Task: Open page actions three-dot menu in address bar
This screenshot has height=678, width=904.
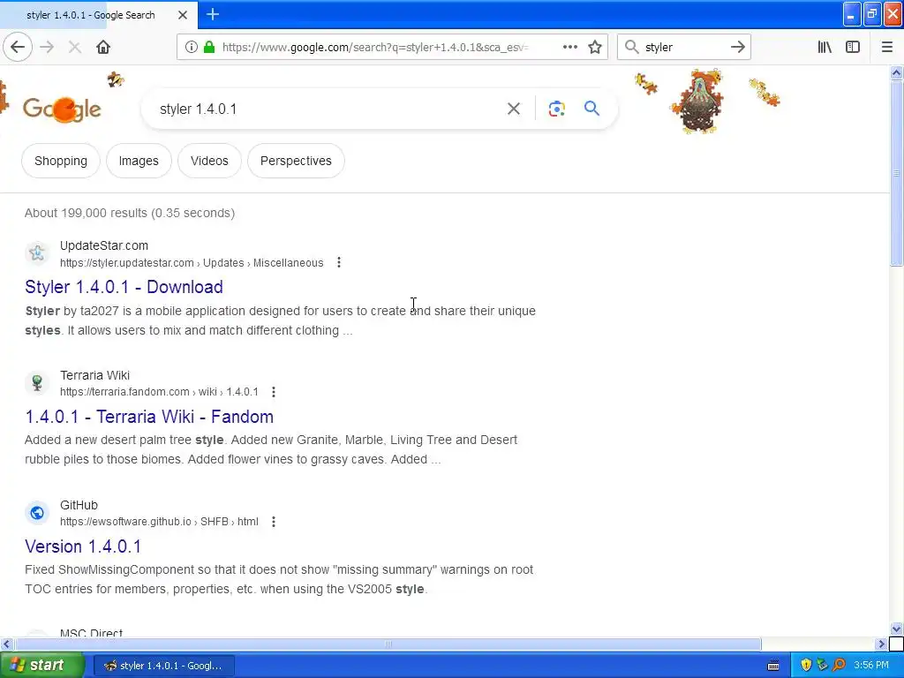Action: 569,48
